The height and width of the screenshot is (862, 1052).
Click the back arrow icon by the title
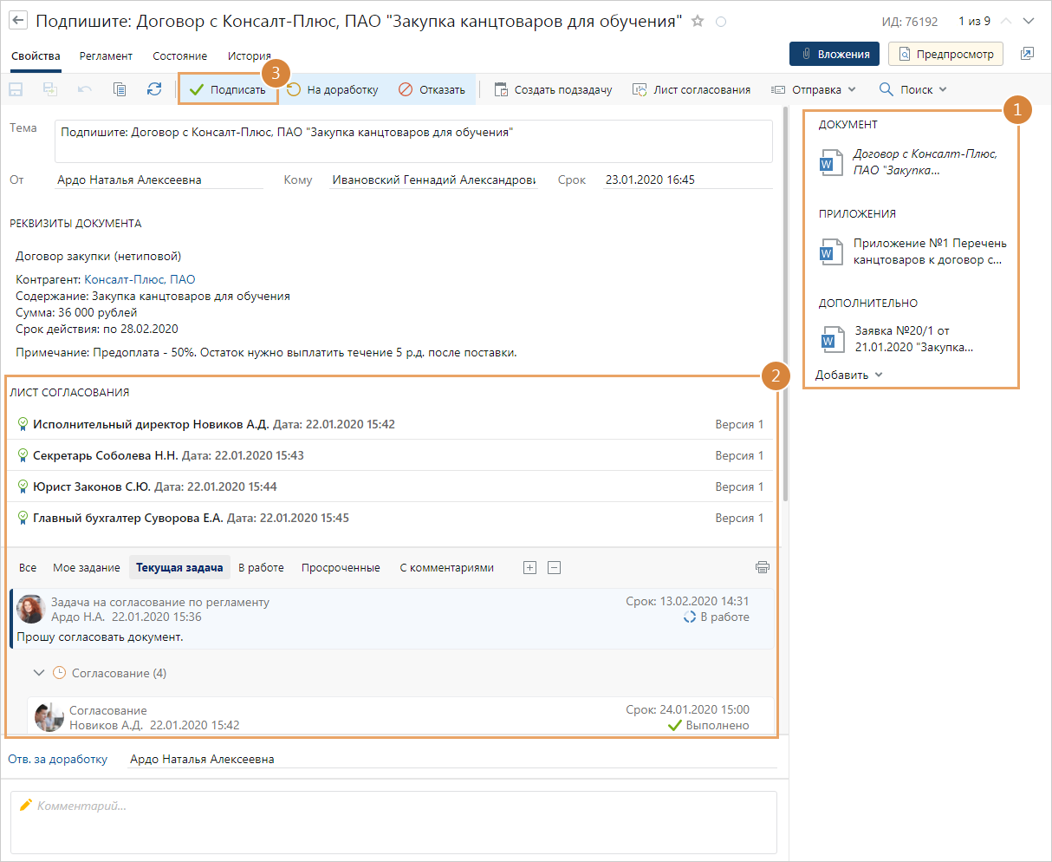[18, 21]
